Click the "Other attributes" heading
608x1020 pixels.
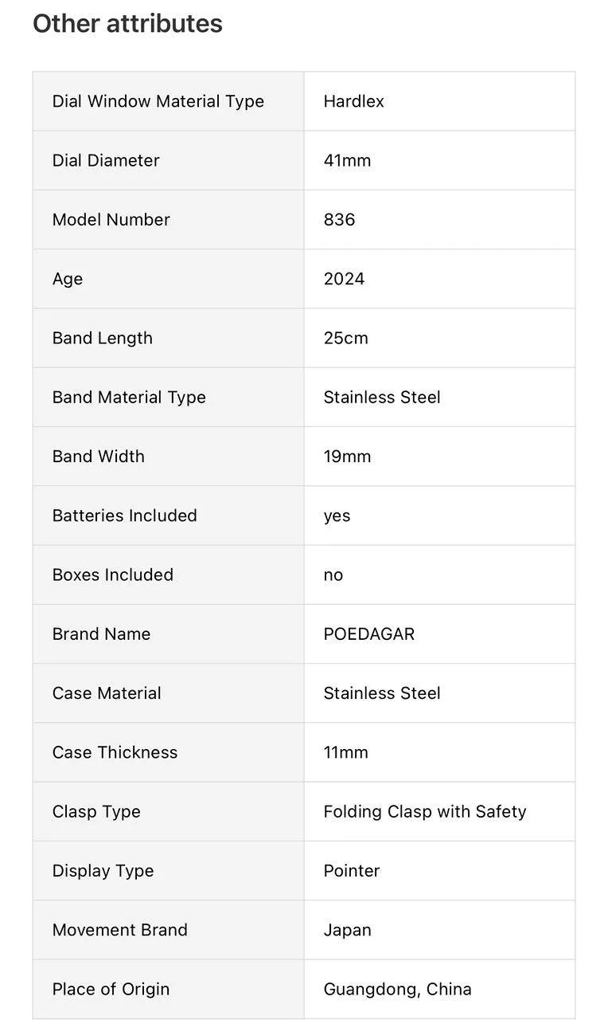pos(127,24)
